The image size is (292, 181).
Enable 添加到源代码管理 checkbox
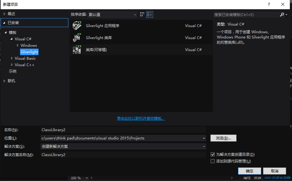[213, 161]
